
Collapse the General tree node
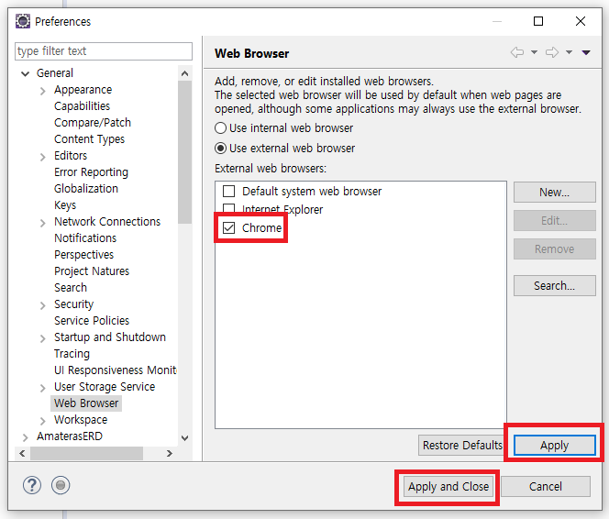click(x=26, y=73)
